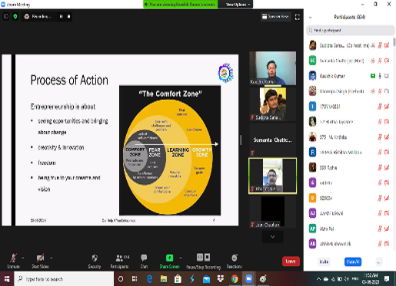This screenshot has height=286, width=396.
Task: Click the green screen-share badge beside Kaushik Kumar
Action: [x=373, y=76]
